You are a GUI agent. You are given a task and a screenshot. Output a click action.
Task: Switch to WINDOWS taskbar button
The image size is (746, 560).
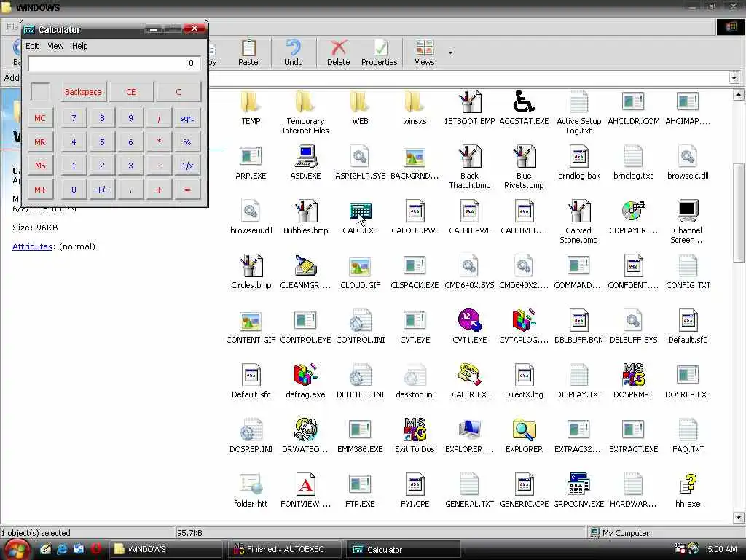tap(167, 549)
